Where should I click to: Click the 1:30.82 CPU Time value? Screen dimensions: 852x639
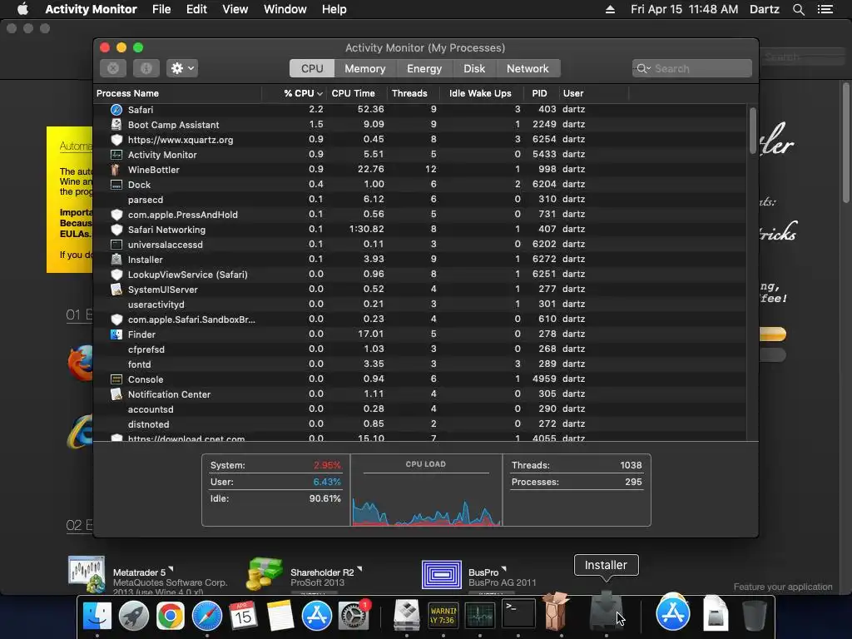pyautogui.click(x=366, y=230)
